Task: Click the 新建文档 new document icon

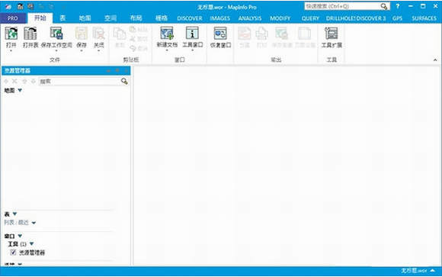Action: (167, 33)
